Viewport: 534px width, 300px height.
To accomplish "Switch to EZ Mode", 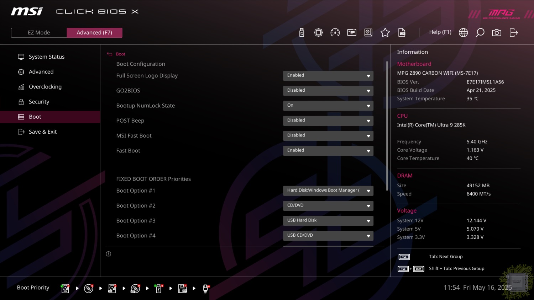I will coord(39,33).
